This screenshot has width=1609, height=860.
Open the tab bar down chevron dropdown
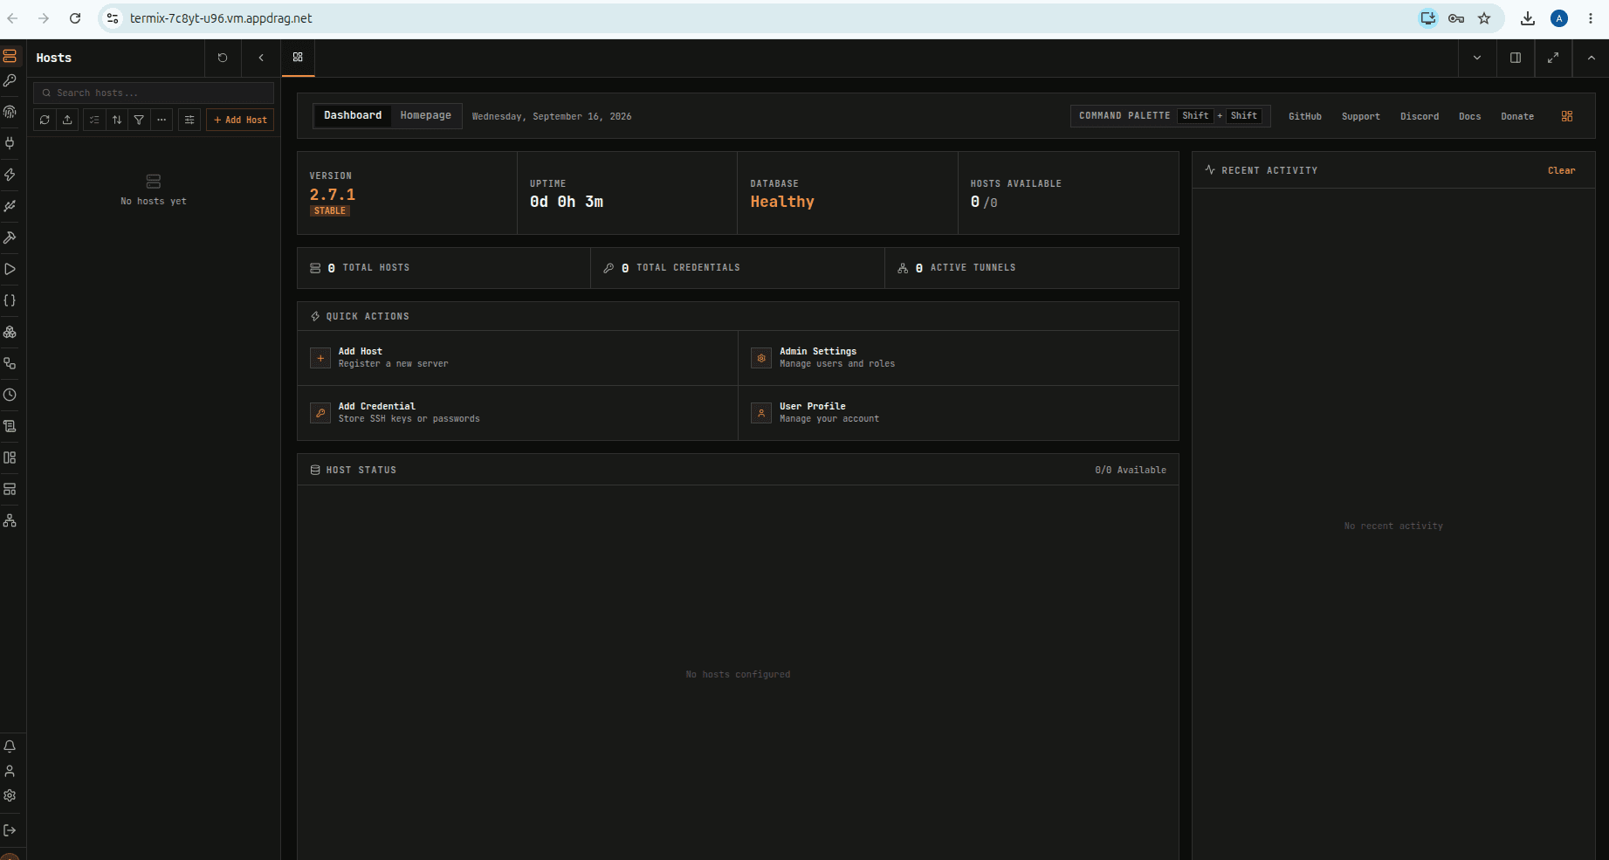(1477, 58)
